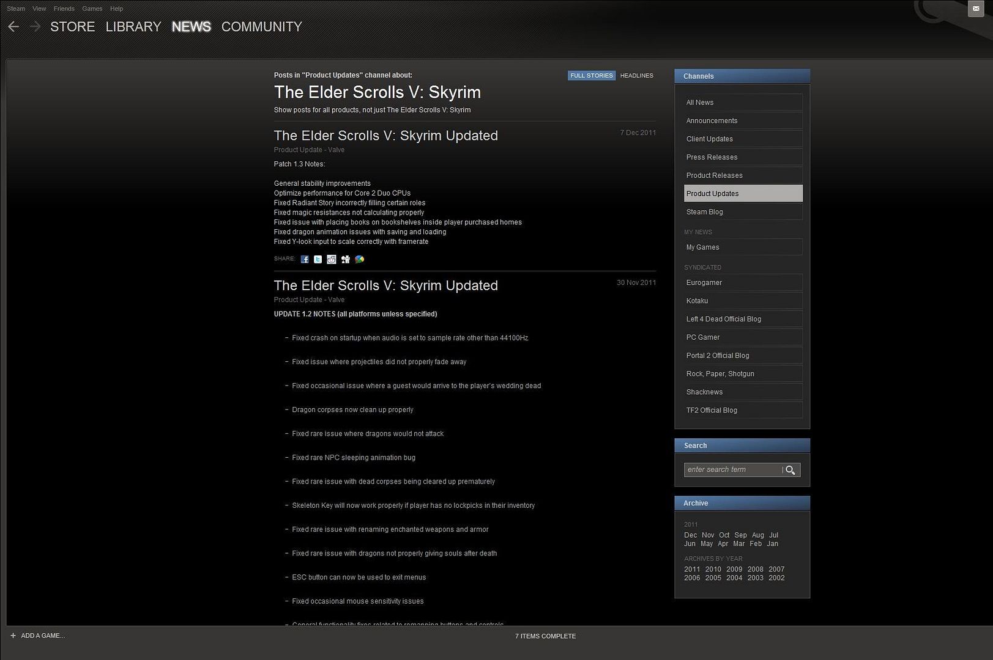
Task: Open Portal 2 Official Blog
Action: 743,356
